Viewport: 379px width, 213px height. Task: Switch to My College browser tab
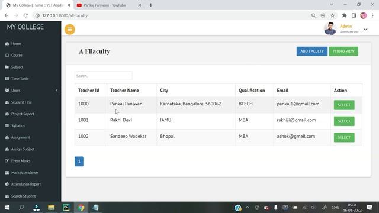(37, 5)
